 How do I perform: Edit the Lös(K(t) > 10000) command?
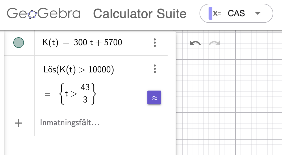coord(78,70)
